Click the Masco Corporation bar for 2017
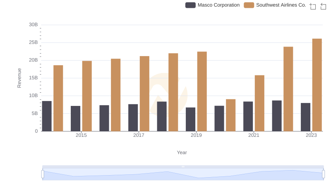The width and height of the screenshot is (331, 190). (x=133, y=118)
